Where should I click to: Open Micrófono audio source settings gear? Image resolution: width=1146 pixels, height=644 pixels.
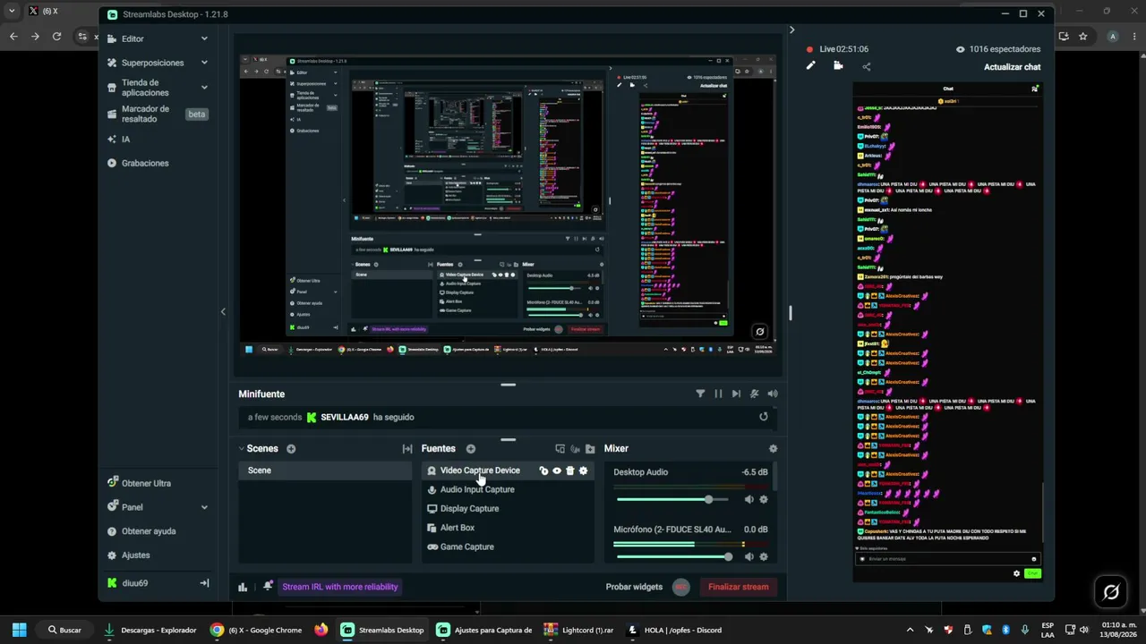coord(764,556)
